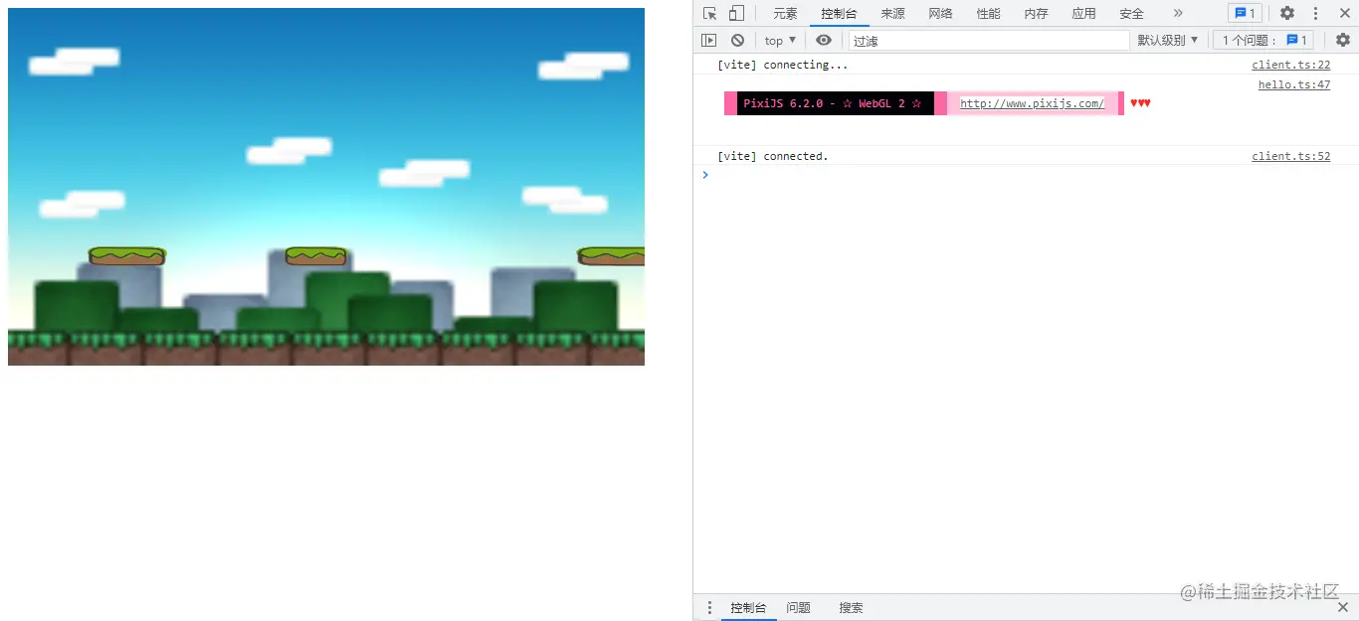Select the 搜索 drawer tab
1359x621 pixels.
[851, 608]
